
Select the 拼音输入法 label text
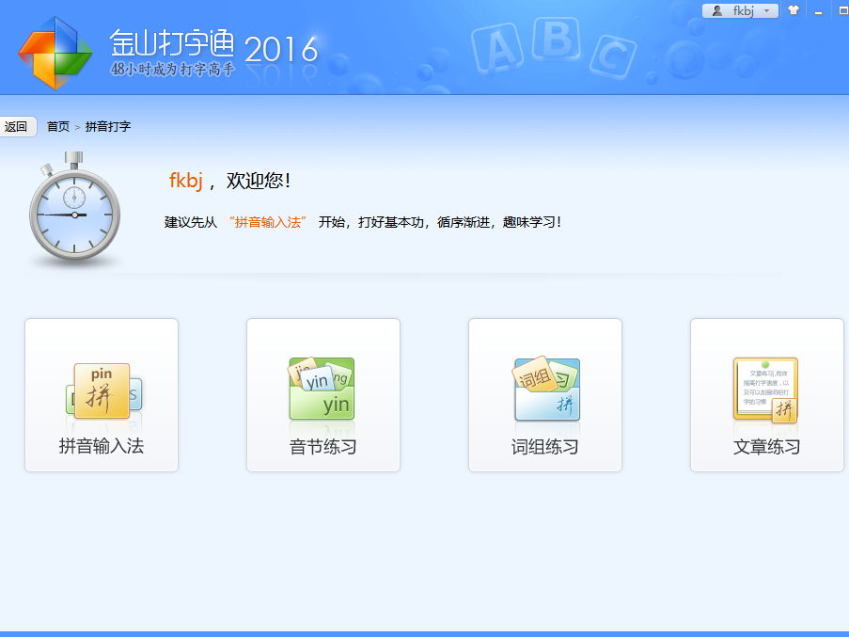102,446
